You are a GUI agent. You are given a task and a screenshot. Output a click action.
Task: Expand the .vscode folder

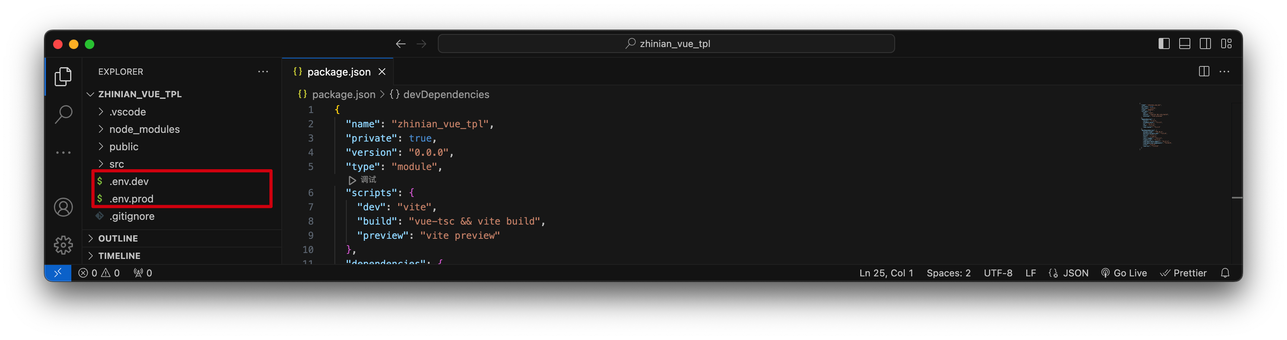click(x=182, y=111)
